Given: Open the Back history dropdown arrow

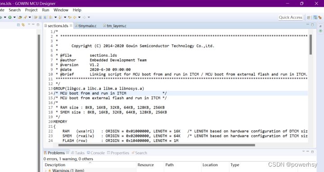Looking at the screenshot, I should pos(79,18).
